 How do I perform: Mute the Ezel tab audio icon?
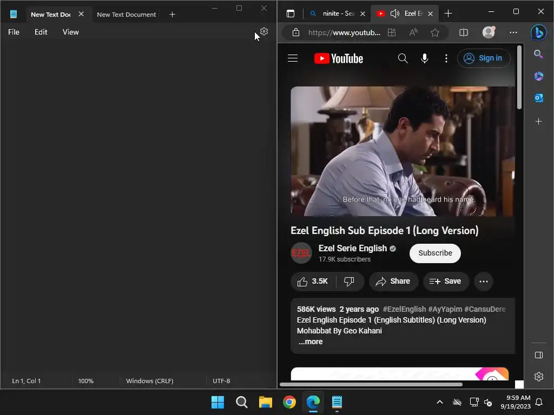point(394,14)
